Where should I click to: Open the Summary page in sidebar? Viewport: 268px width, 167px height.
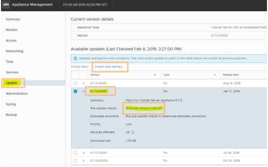(x=13, y=19)
